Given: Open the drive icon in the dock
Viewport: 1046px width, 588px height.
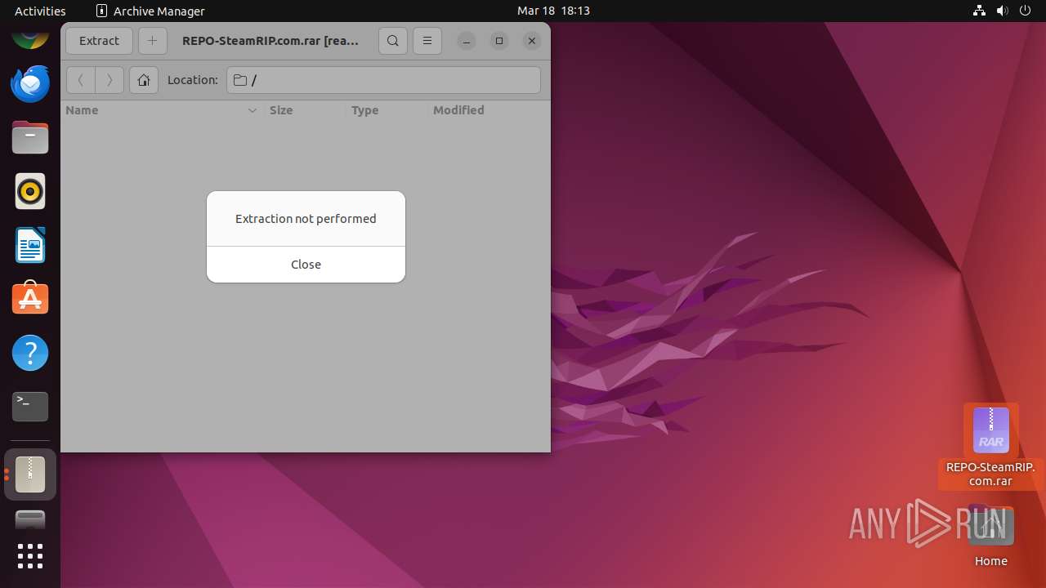Looking at the screenshot, I should [x=30, y=520].
